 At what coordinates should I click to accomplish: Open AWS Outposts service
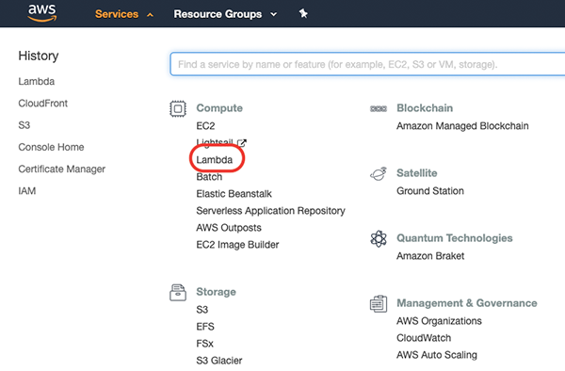pyautogui.click(x=229, y=228)
